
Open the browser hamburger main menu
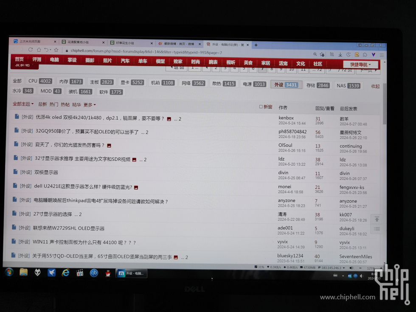[x=382, y=55]
